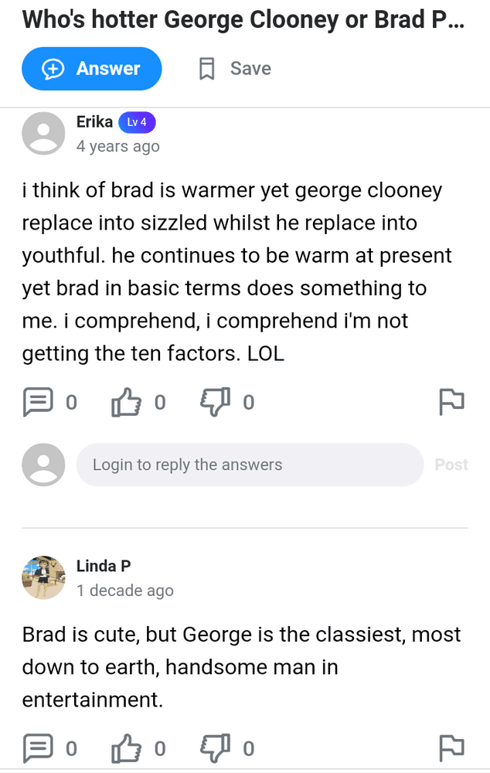Click the Save bookmark icon
490x773 pixels.
tap(206, 68)
